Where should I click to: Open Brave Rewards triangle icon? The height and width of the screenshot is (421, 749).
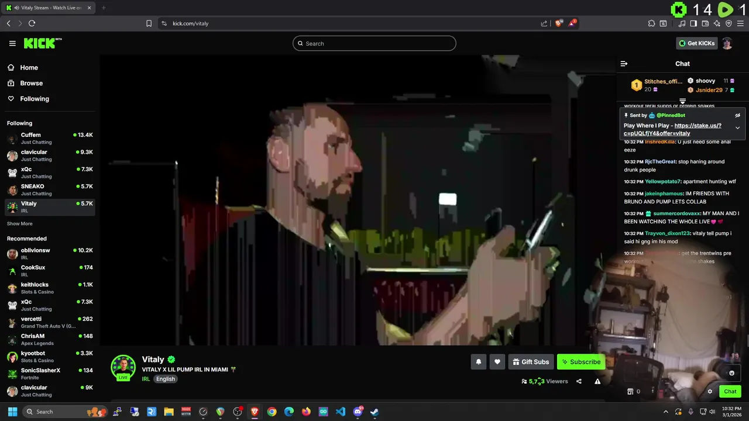pyautogui.click(x=573, y=23)
